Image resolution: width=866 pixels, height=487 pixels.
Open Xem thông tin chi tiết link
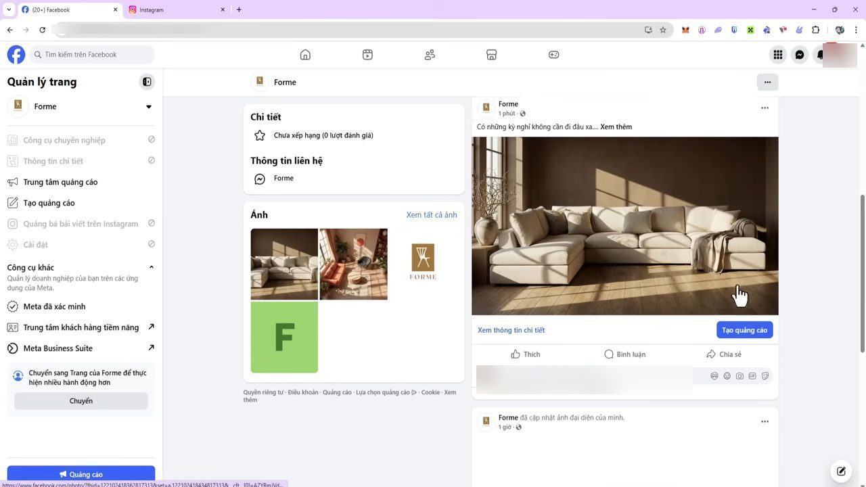tap(511, 330)
